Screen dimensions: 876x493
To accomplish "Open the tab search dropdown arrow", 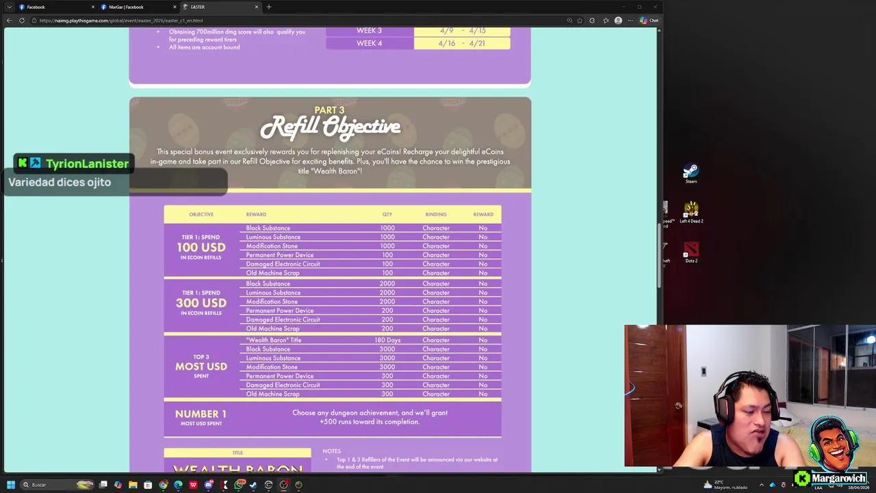I will click(9, 7).
